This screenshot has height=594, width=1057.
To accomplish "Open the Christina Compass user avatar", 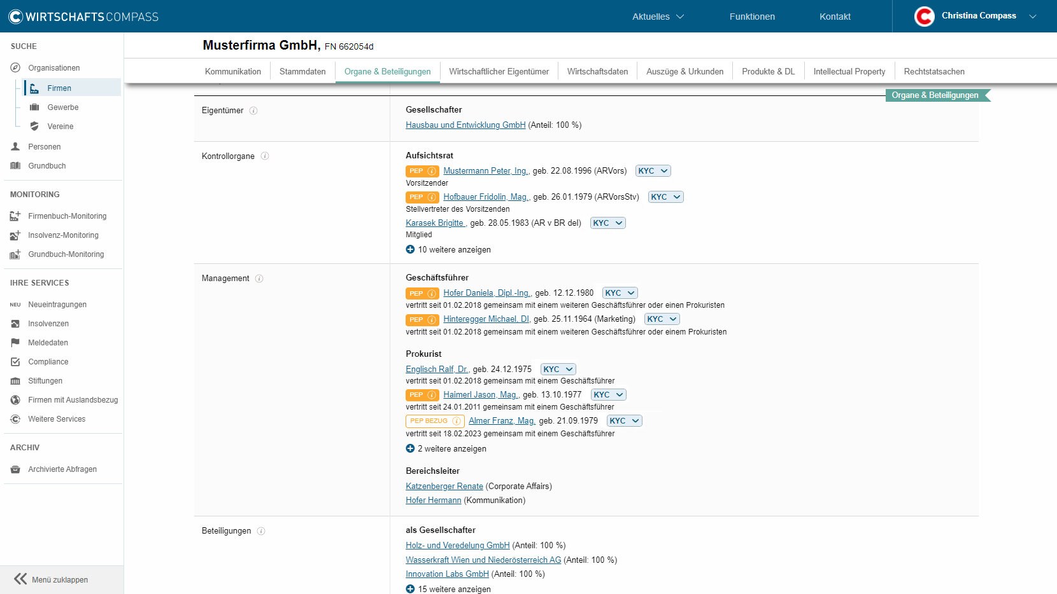I will [x=925, y=17].
